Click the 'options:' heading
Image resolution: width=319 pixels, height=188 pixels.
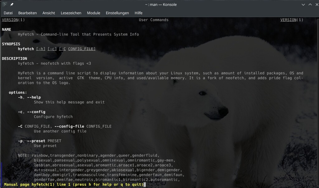pyautogui.click(x=18, y=92)
